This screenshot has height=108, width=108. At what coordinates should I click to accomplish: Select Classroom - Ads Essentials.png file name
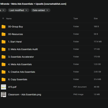pyautogui.click(x=25, y=94)
